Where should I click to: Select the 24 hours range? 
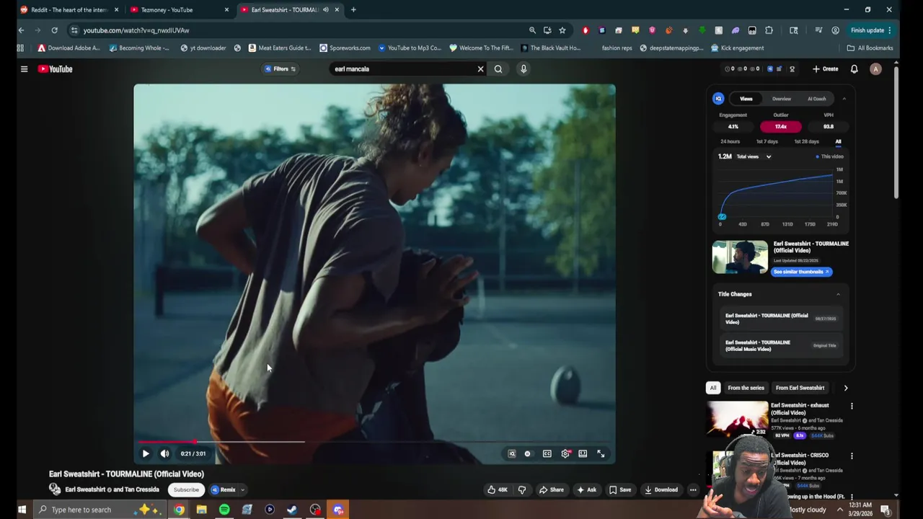(x=730, y=142)
